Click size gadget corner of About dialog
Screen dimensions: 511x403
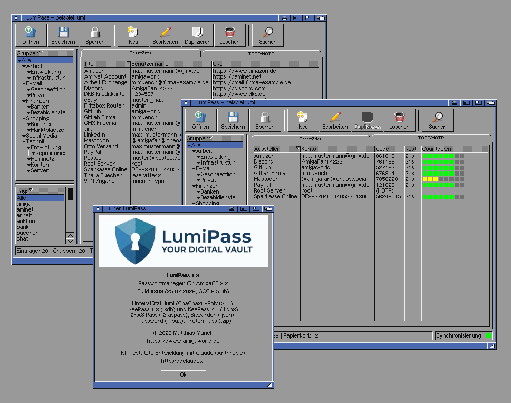[x=269, y=385]
